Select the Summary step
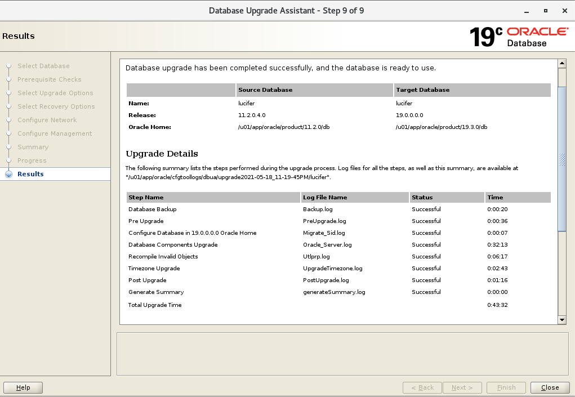575x397 pixels. pyautogui.click(x=33, y=148)
